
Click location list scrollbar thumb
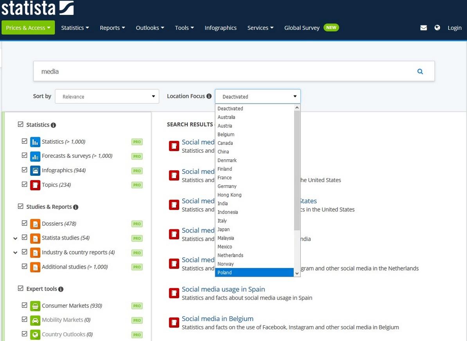tap(297, 170)
